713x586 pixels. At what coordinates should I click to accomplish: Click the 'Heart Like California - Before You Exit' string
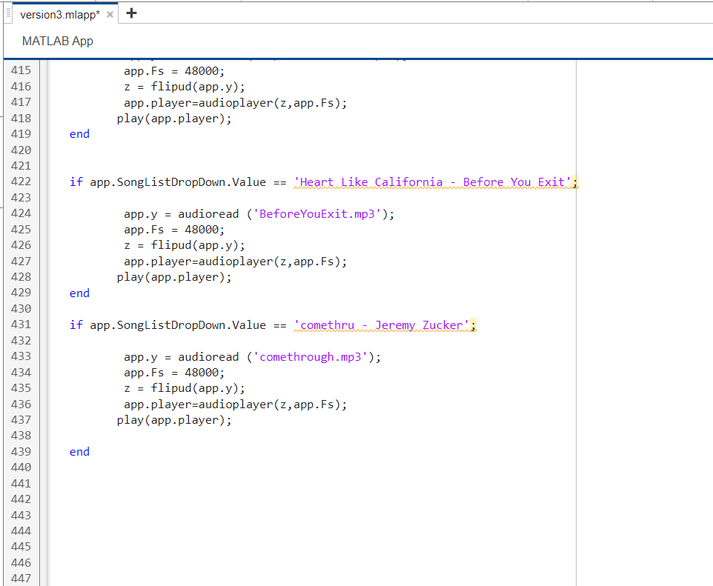[x=432, y=182]
